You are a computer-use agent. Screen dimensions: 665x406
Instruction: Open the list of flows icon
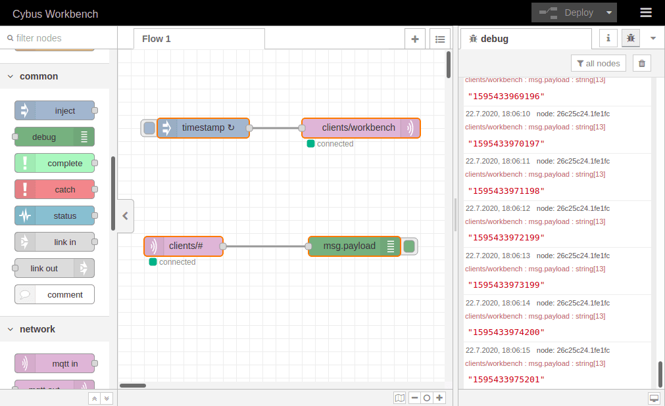(x=440, y=39)
